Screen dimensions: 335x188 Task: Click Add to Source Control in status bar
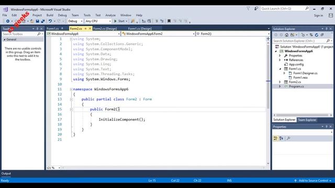313,181
